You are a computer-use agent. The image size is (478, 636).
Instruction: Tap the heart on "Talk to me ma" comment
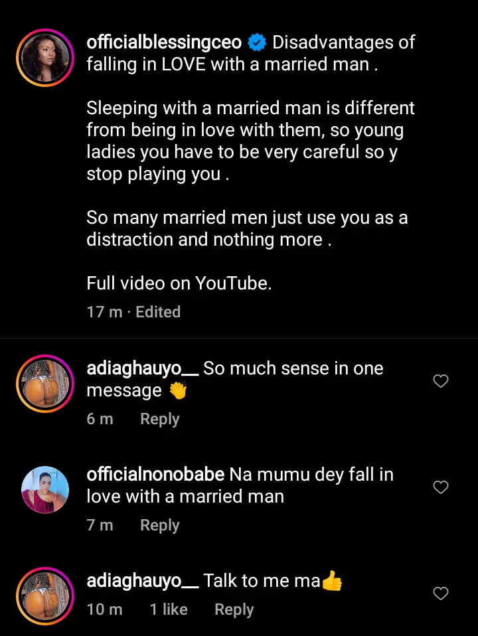click(x=441, y=594)
